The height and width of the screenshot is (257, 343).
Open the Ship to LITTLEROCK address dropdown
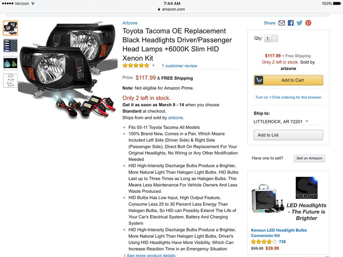[281, 122]
